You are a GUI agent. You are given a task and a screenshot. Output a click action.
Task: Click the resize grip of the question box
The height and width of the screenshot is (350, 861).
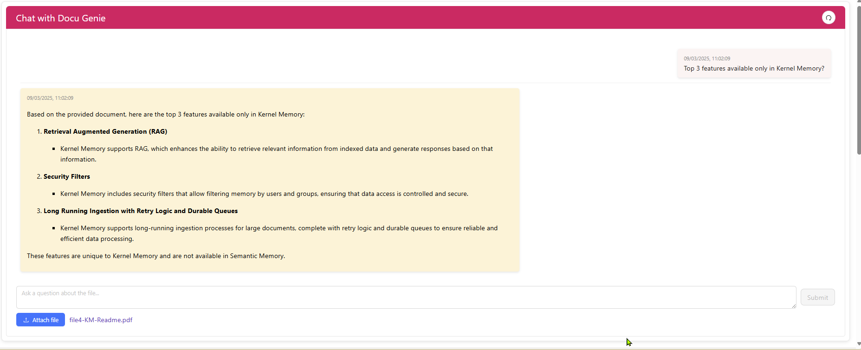pos(793,305)
